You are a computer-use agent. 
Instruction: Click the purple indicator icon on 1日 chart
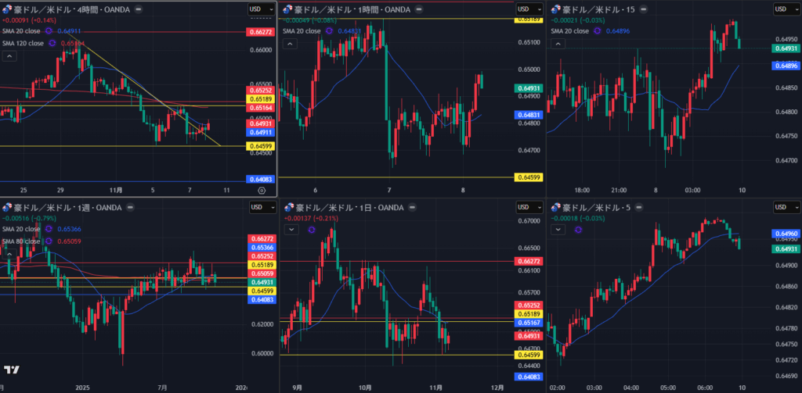pos(312,230)
